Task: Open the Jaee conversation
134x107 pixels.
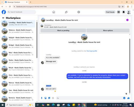Action: 18,91
